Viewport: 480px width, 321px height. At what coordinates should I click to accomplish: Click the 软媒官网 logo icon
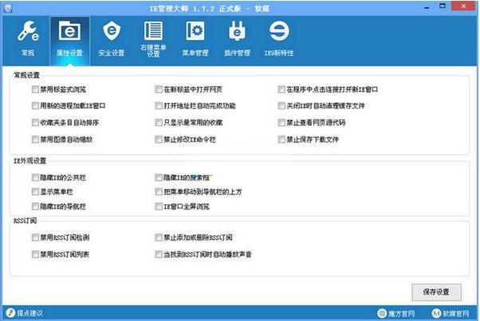pyautogui.click(x=436, y=313)
